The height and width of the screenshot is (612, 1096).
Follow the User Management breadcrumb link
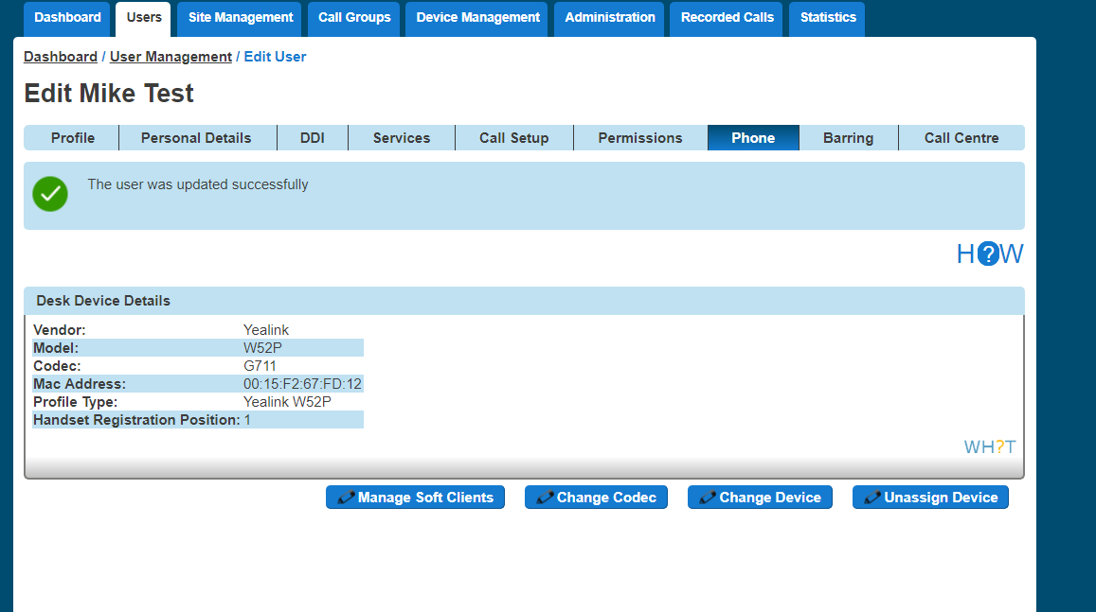(x=171, y=57)
